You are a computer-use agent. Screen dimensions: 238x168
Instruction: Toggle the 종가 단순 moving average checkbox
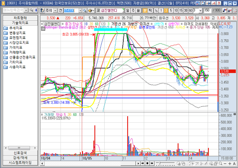63,24
